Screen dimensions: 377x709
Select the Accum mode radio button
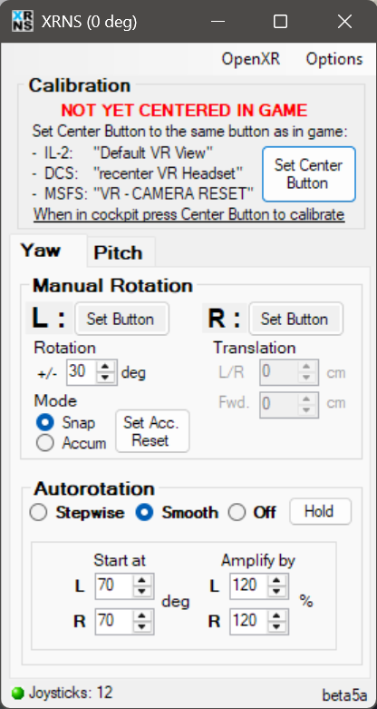pyautogui.click(x=44, y=443)
